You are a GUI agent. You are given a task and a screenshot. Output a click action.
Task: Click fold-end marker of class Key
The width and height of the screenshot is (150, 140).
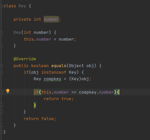click(1, 131)
